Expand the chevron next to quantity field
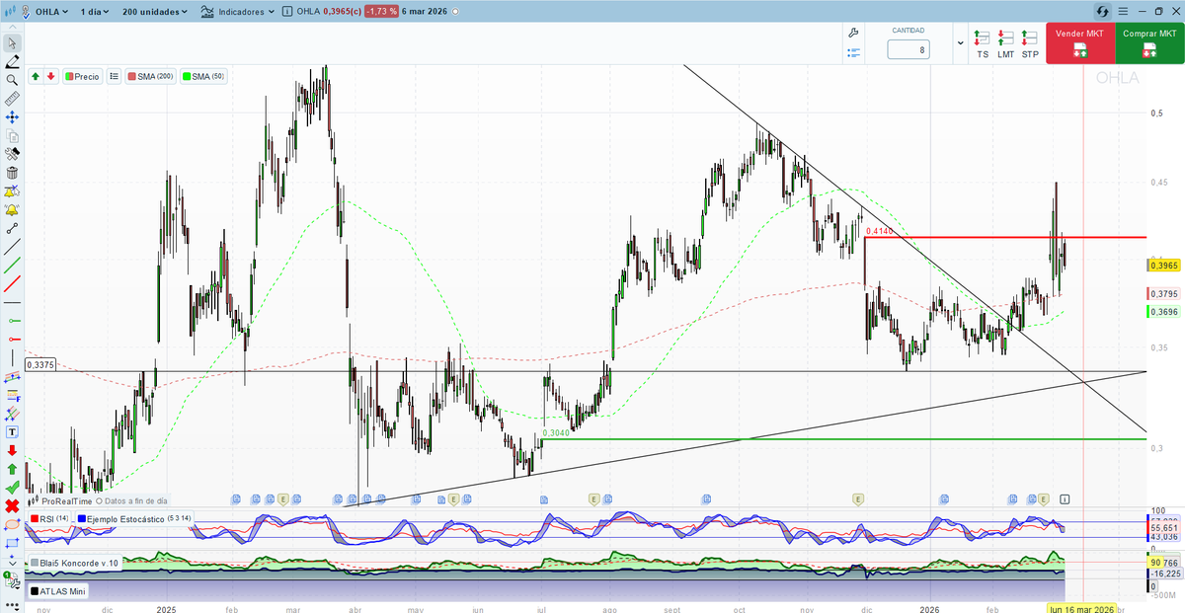 (x=961, y=43)
